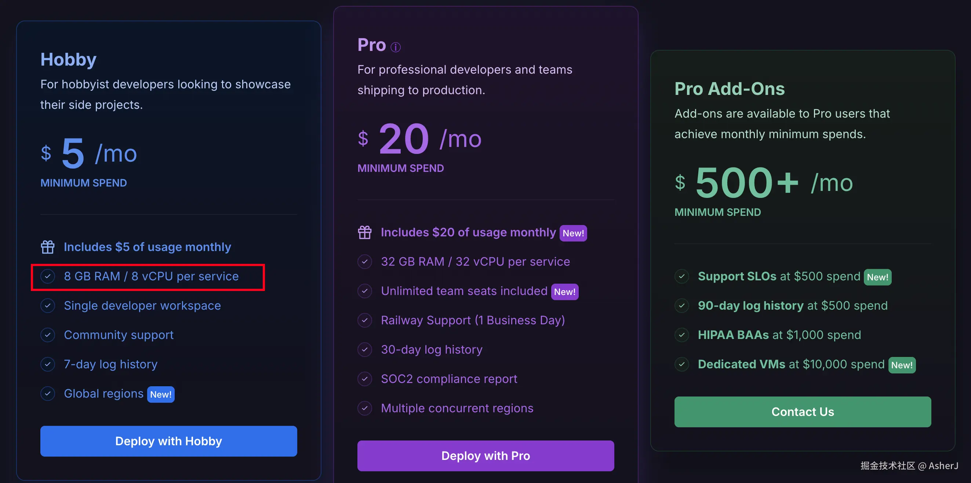
Task: Click checkmark beside Dedicated VMs
Action: (x=681, y=364)
